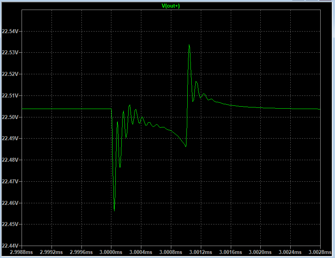The image size is (335, 258).
Task: Click the 22.45V vertical axis label
Action: [x=10, y=224]
